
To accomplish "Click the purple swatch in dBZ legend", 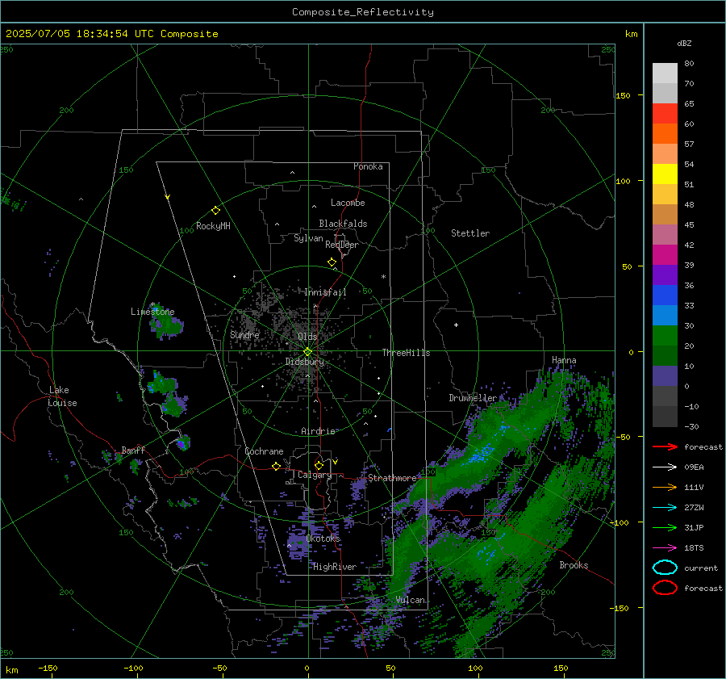I will click(x=665, y=275).
